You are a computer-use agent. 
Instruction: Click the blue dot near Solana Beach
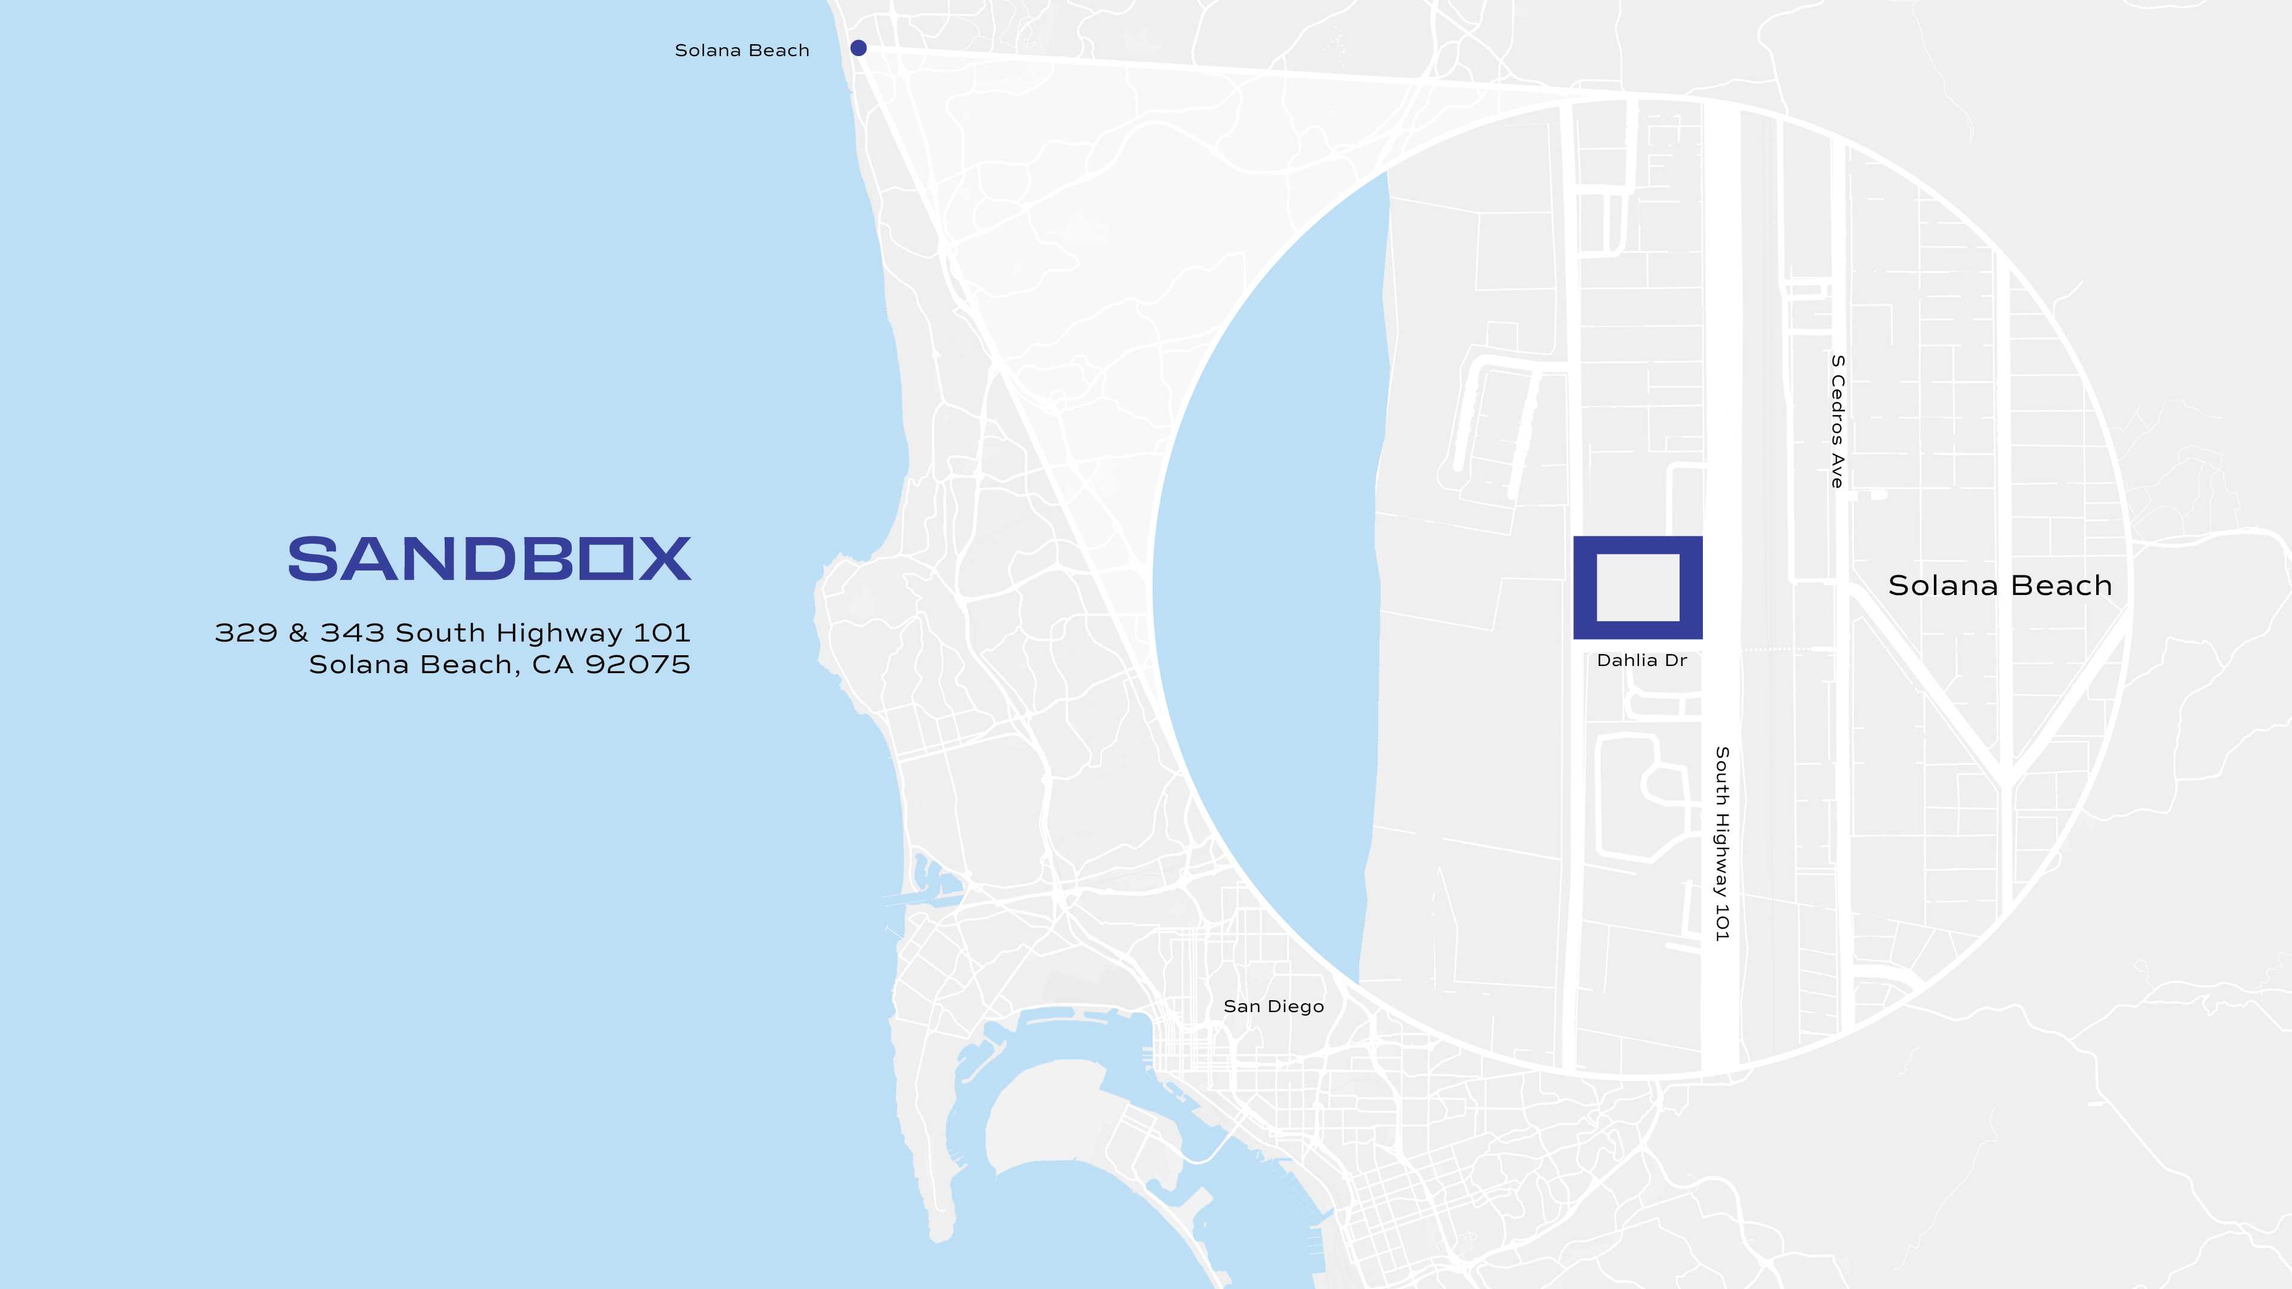(x=858, y=48)
